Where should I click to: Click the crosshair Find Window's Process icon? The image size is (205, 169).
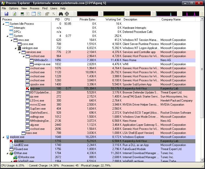point(67,14)
